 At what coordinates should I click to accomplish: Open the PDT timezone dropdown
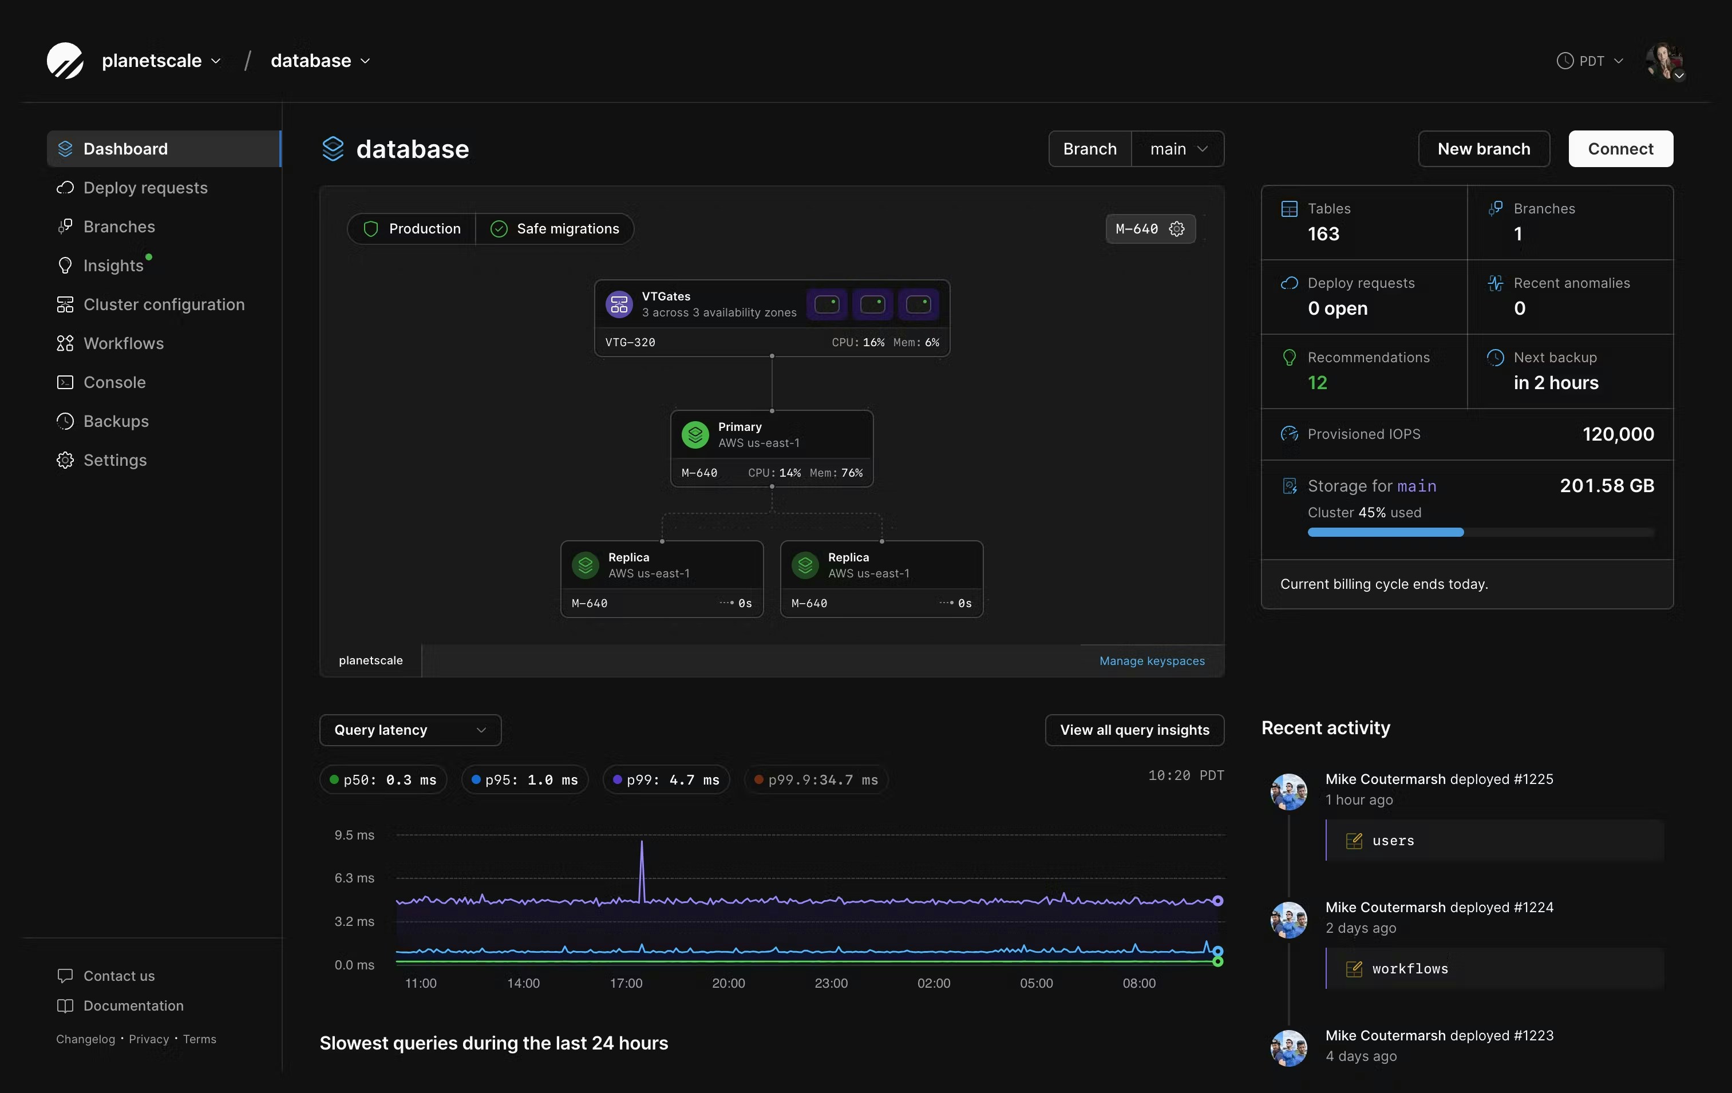tap(1589, 61)
